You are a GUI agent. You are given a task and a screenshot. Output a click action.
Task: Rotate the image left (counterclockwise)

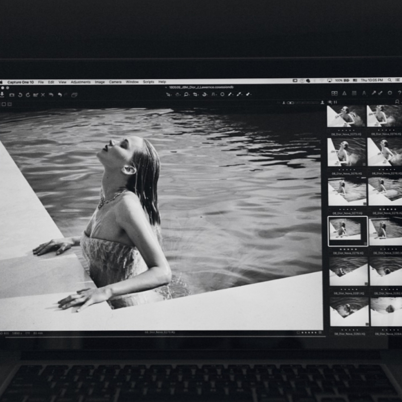pos(20,95)
